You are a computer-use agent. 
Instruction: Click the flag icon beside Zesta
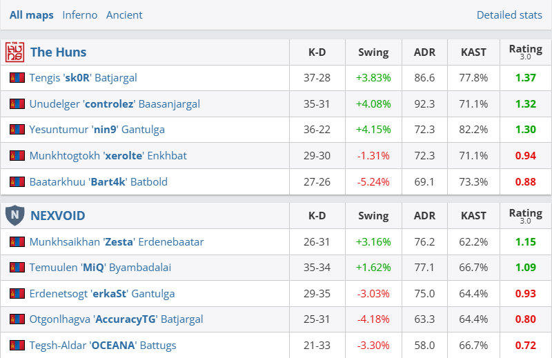click(17, 242)
